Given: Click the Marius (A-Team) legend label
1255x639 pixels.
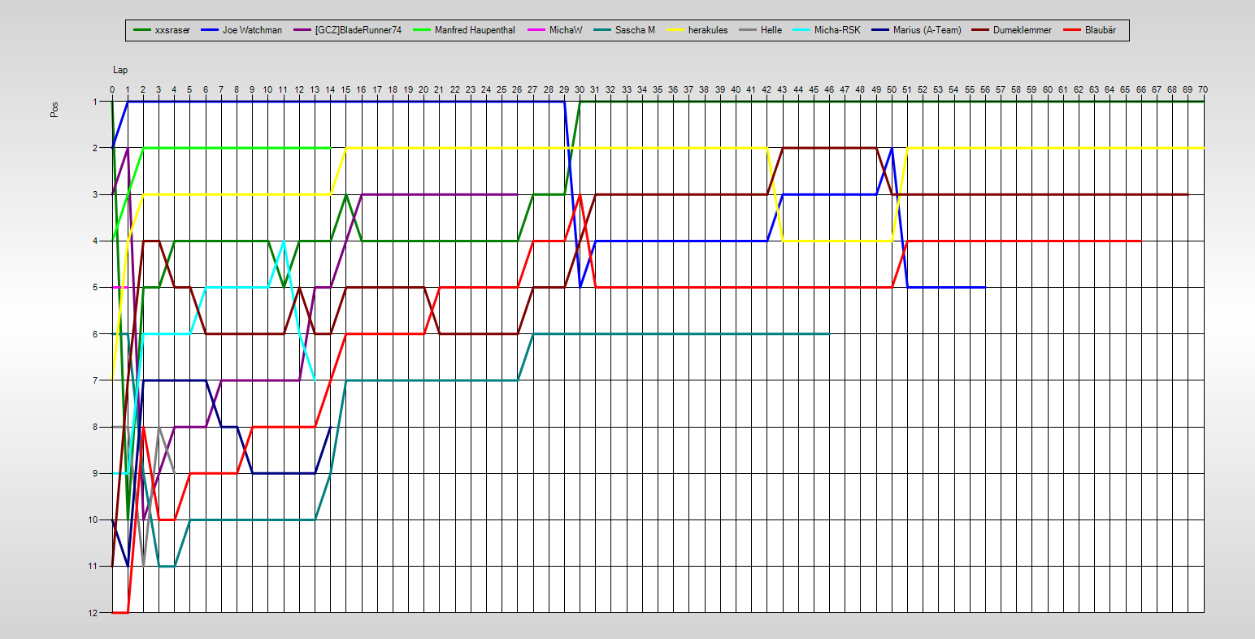Looking at the screenshot, I should 927,30.
